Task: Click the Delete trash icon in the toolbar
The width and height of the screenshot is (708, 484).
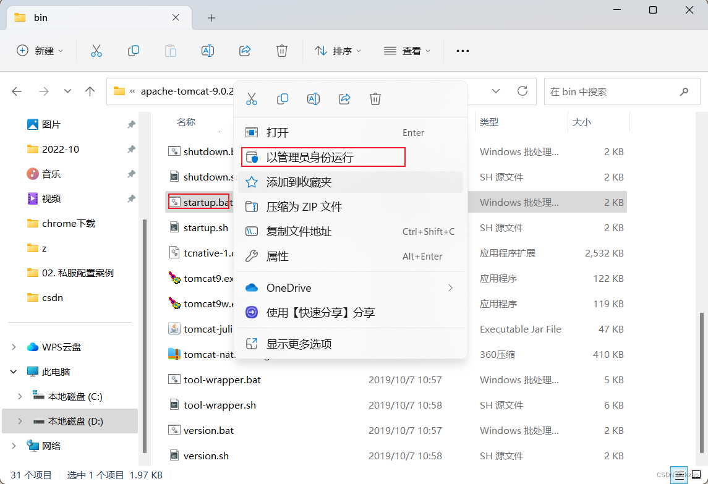Action: click(282, 51)
